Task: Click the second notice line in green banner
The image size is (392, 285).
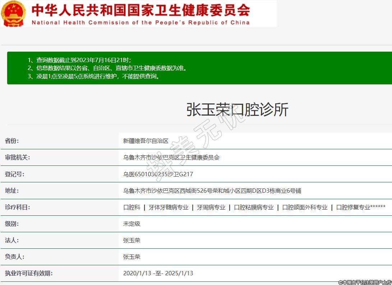Action: coord(107,68)
